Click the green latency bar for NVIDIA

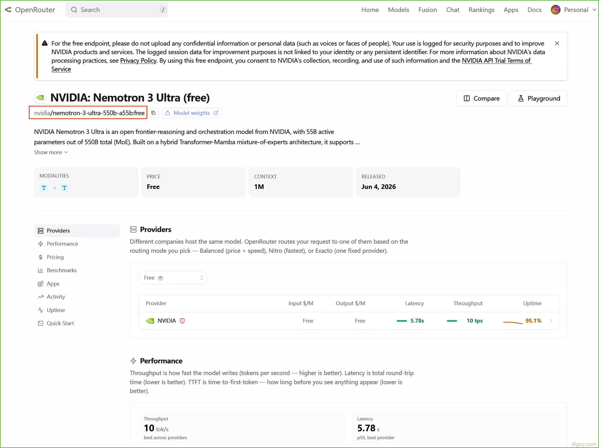point(402,321)
